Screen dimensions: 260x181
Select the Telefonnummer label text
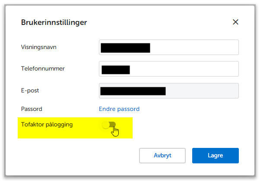[x=43, y=68]
